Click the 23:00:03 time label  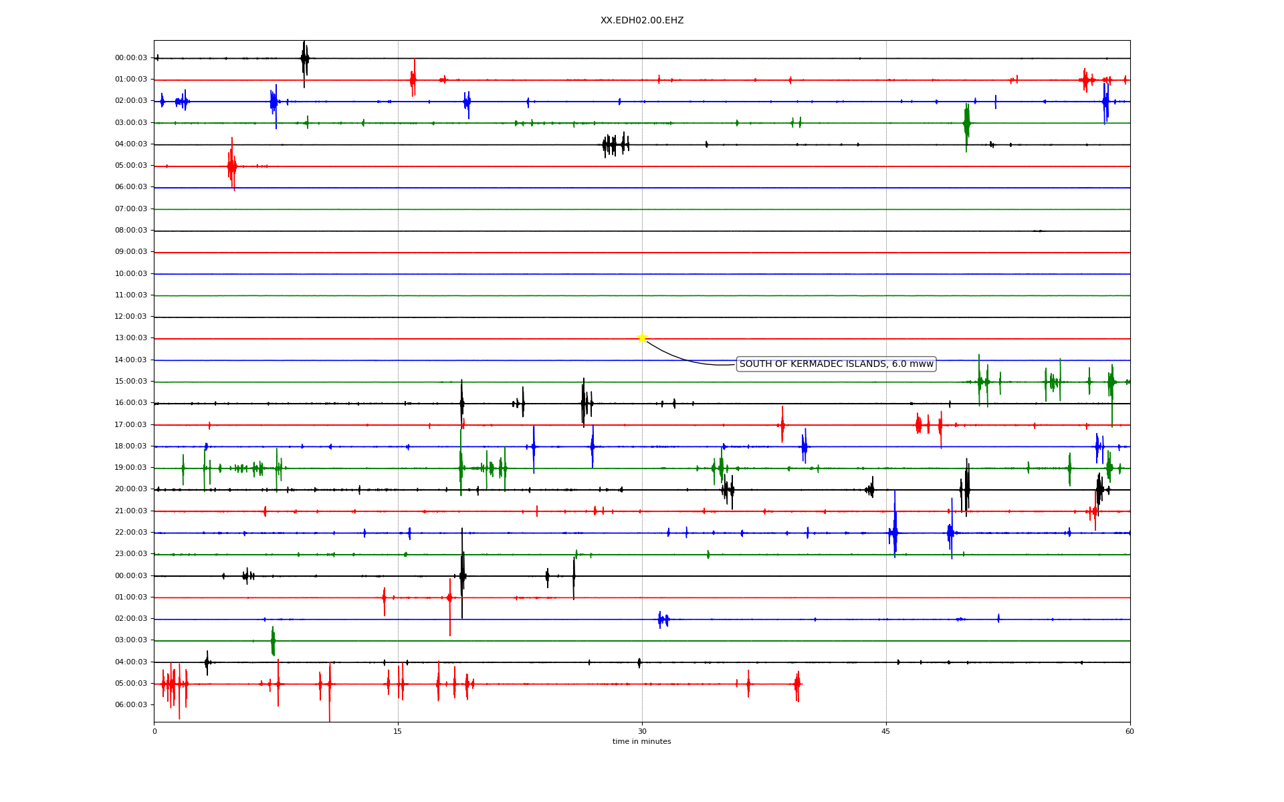click(131, 554)
